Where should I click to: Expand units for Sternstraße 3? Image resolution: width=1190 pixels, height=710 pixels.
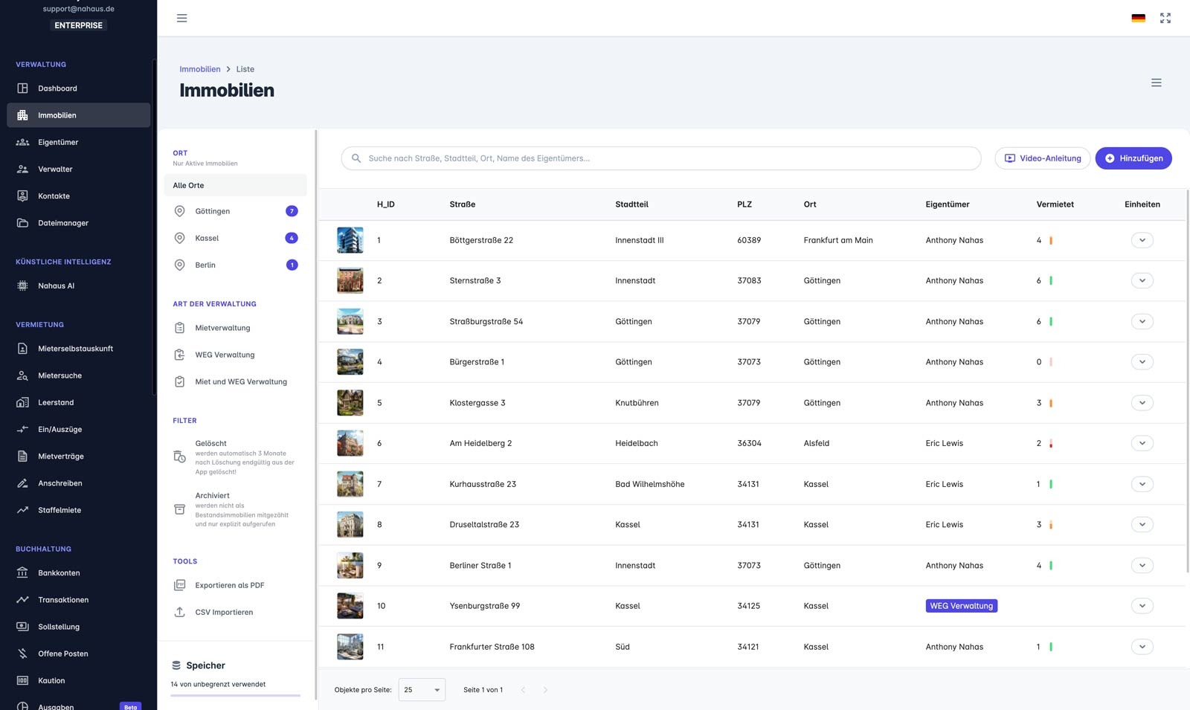1142,280
